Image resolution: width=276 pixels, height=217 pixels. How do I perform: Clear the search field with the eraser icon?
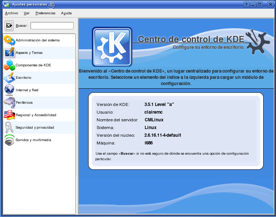9,26
